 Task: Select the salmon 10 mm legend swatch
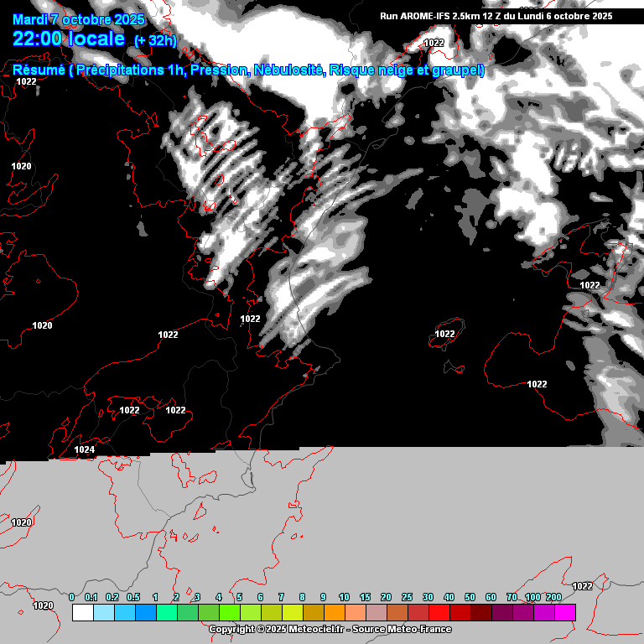coord(356,613)
